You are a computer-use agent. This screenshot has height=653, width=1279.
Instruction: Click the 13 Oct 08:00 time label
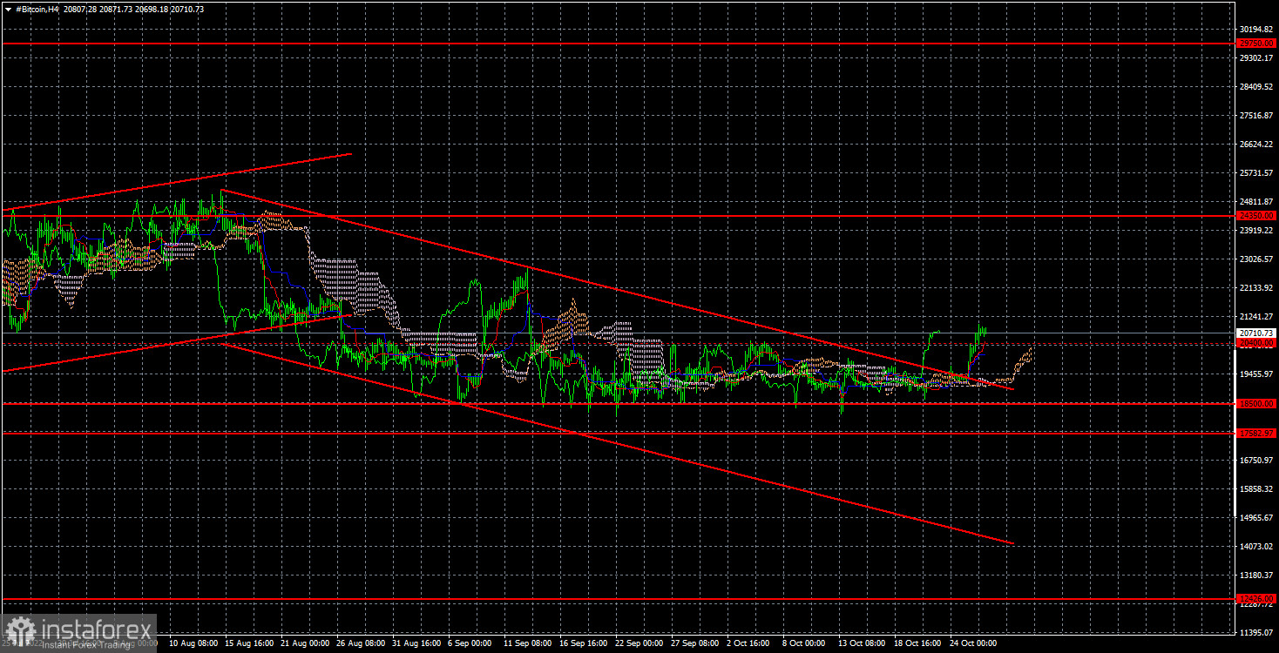(863, 643)
